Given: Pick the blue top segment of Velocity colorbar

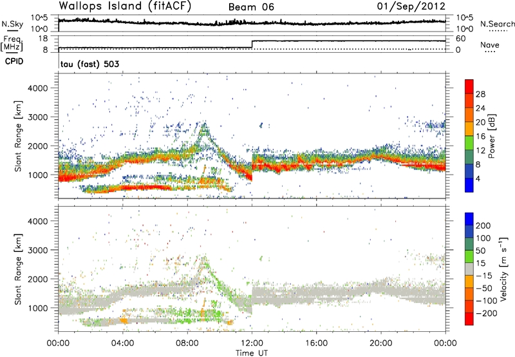Looking at the screenshot, I should 469,219.
